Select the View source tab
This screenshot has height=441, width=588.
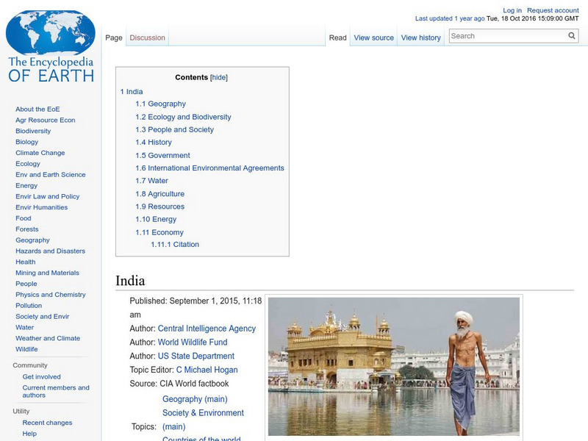(x=373, y=37)
